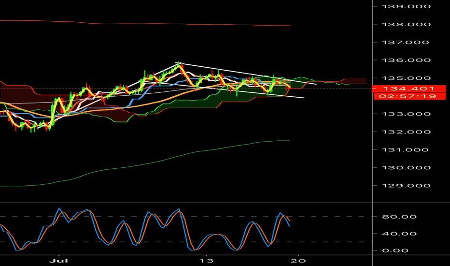The image size is (450, 266).
Task: Click the 136.000 price axis label
Action: tap(406, 60)
